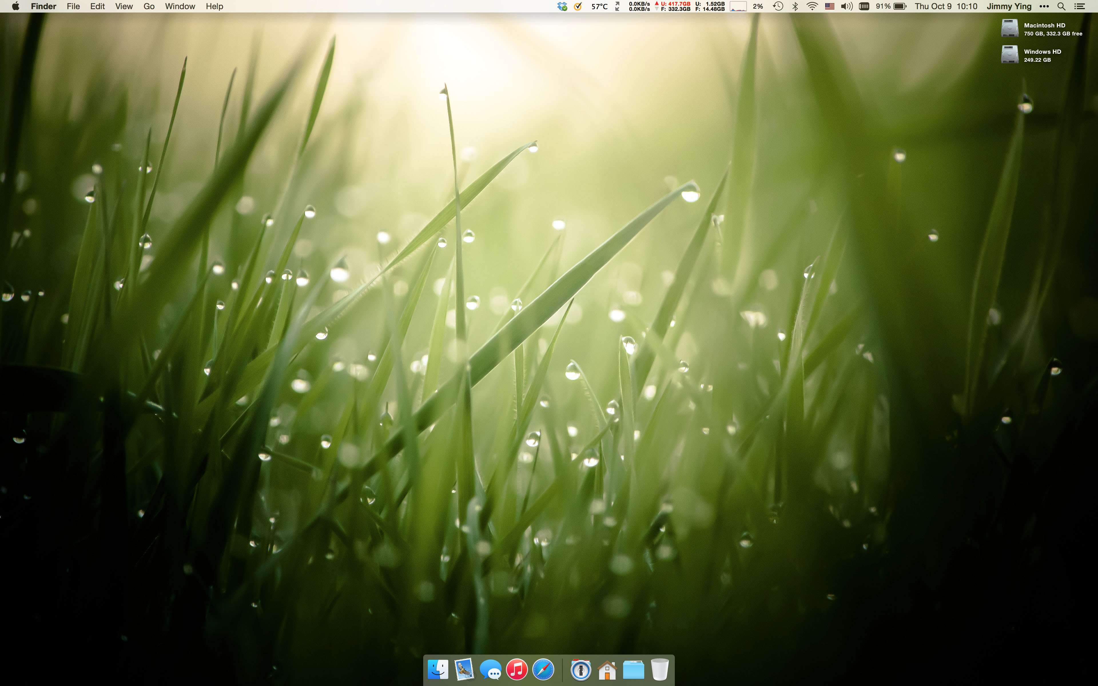The height and width of the screenshot is (686, 1098).
Task: Click the three-dots menu bar icon
Action: click(x=1044, y=6)
